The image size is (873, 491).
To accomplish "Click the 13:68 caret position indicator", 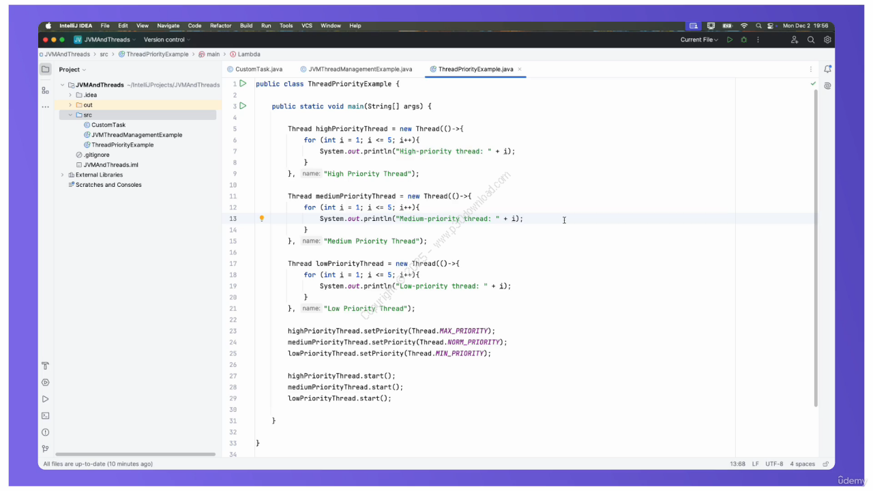I will coord(737,464).
